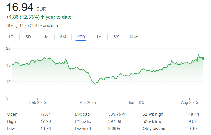This screenshot has width=211, height=135.
Task: Click the current price dot on chart
Action: tap(203, 58)
